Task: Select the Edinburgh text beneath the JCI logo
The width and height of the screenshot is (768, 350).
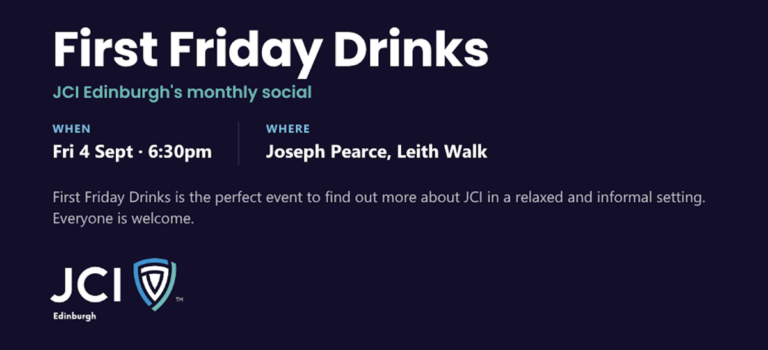Action: click(75, 316)
